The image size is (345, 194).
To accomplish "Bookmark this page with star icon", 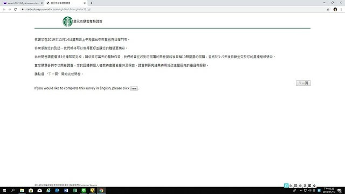I will [328, 9].
